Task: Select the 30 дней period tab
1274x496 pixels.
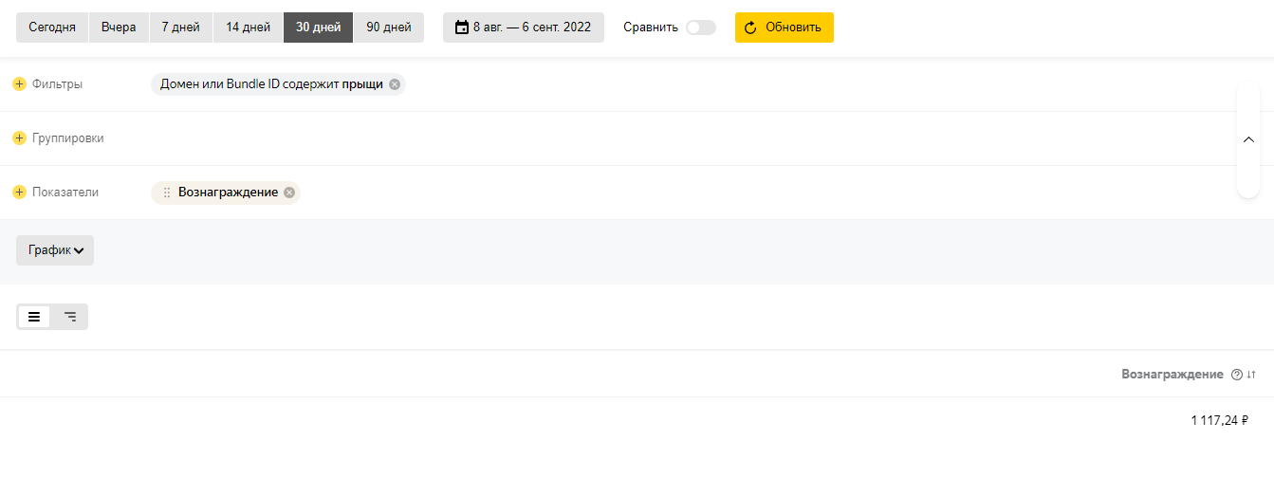Action: tap(318, 28)
